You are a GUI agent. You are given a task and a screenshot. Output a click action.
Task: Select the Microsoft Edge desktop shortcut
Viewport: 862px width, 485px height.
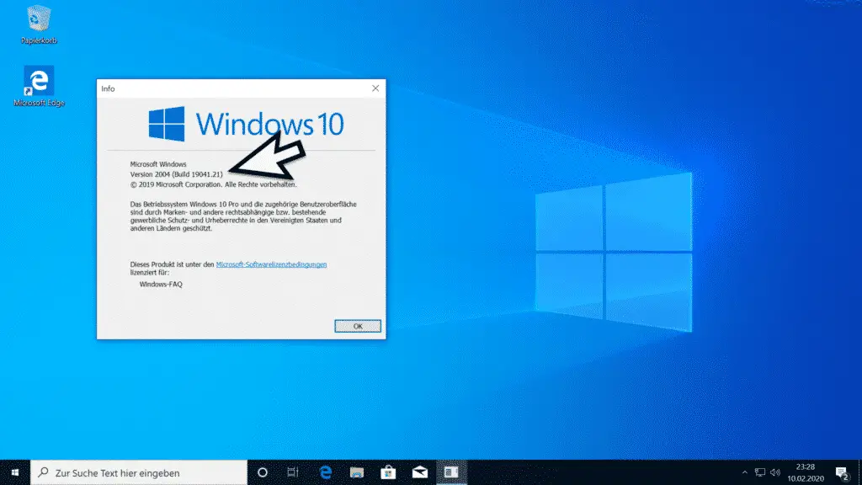[x=39, y=87]
